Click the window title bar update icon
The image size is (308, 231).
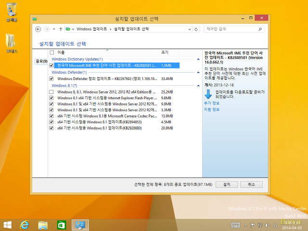point(35,19)
